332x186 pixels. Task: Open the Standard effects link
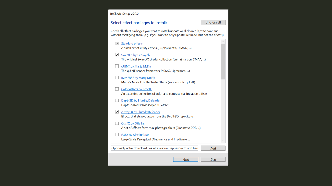tap(132, 44)
